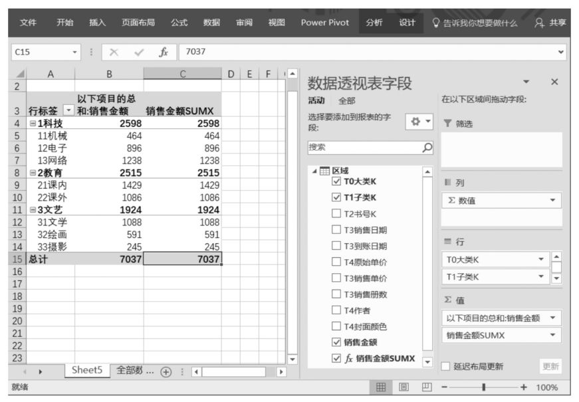This screenshot has width=579, height=402.
Task: Check the T3到账日期 field
Action: [x=336, y=246]
